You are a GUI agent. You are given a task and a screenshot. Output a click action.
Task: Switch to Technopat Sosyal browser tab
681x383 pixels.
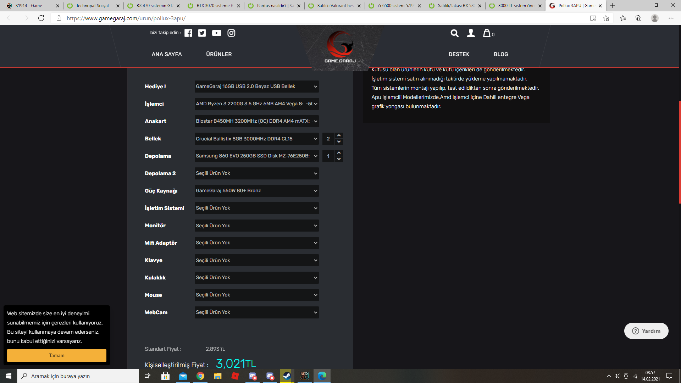93,6
